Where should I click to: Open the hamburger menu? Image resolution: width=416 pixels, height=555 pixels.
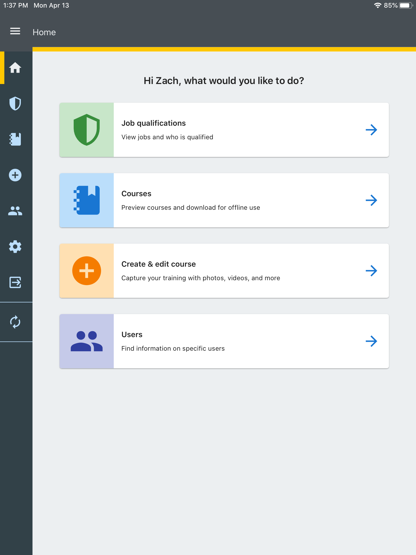pos(15,31)
